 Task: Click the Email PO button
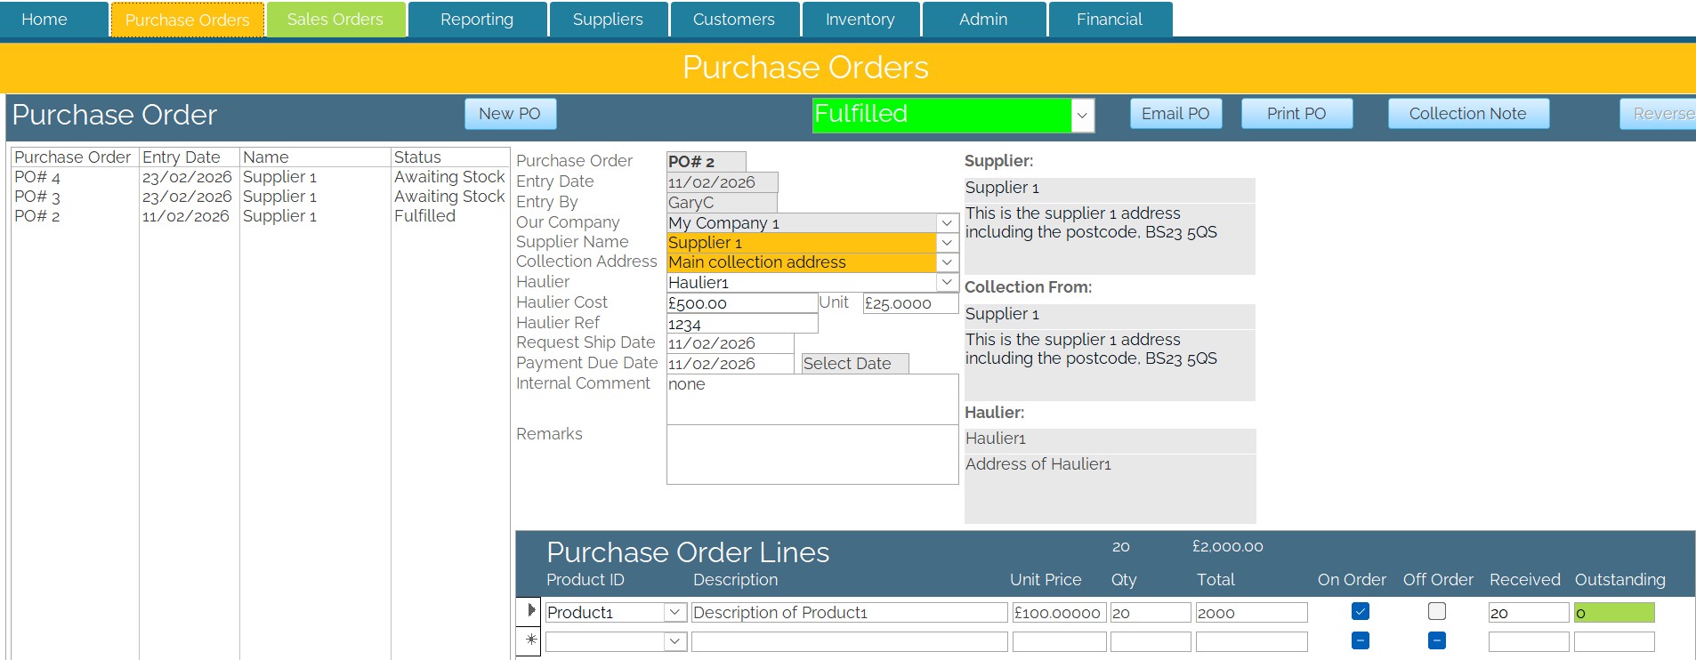click(x=1175, y=114)
